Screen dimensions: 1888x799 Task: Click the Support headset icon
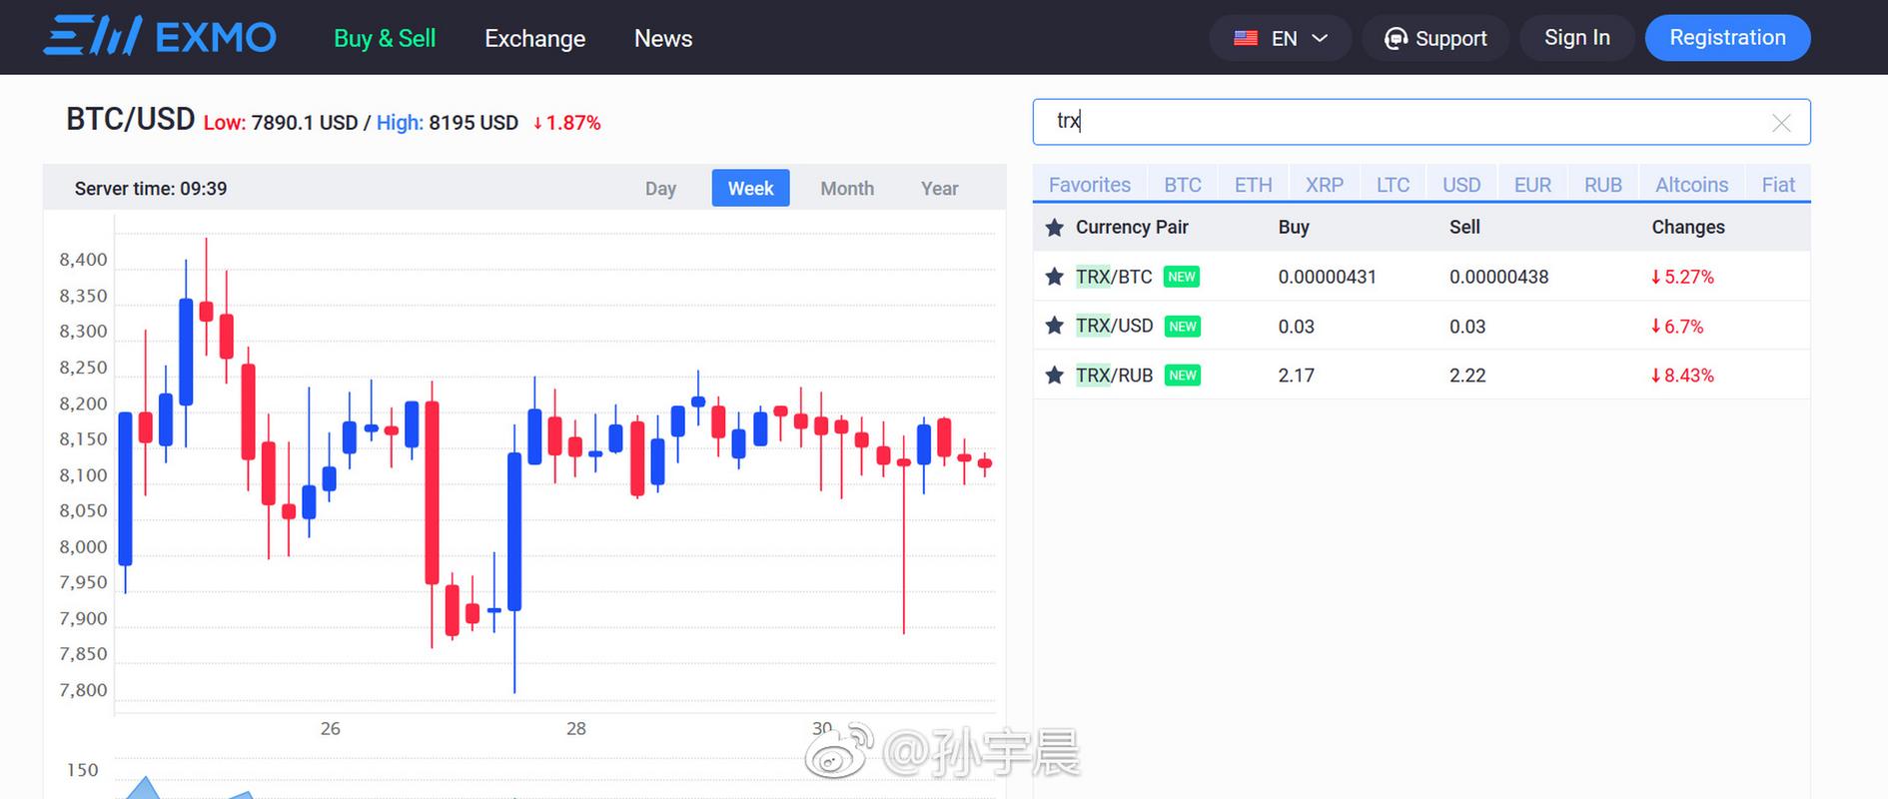[x=1396, y=38]
